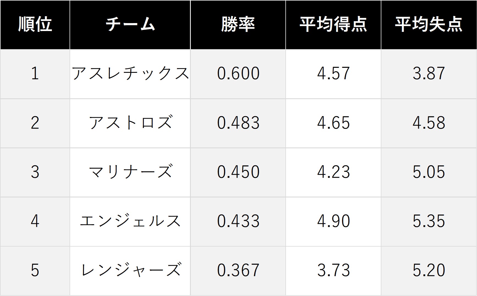Click the チーム column header
Viewport: 477px width, 296px height.
(130, 25)
